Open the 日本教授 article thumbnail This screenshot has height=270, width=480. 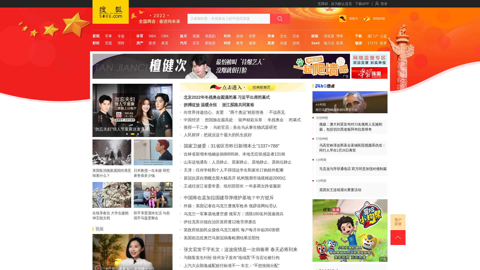click(153, 152)
